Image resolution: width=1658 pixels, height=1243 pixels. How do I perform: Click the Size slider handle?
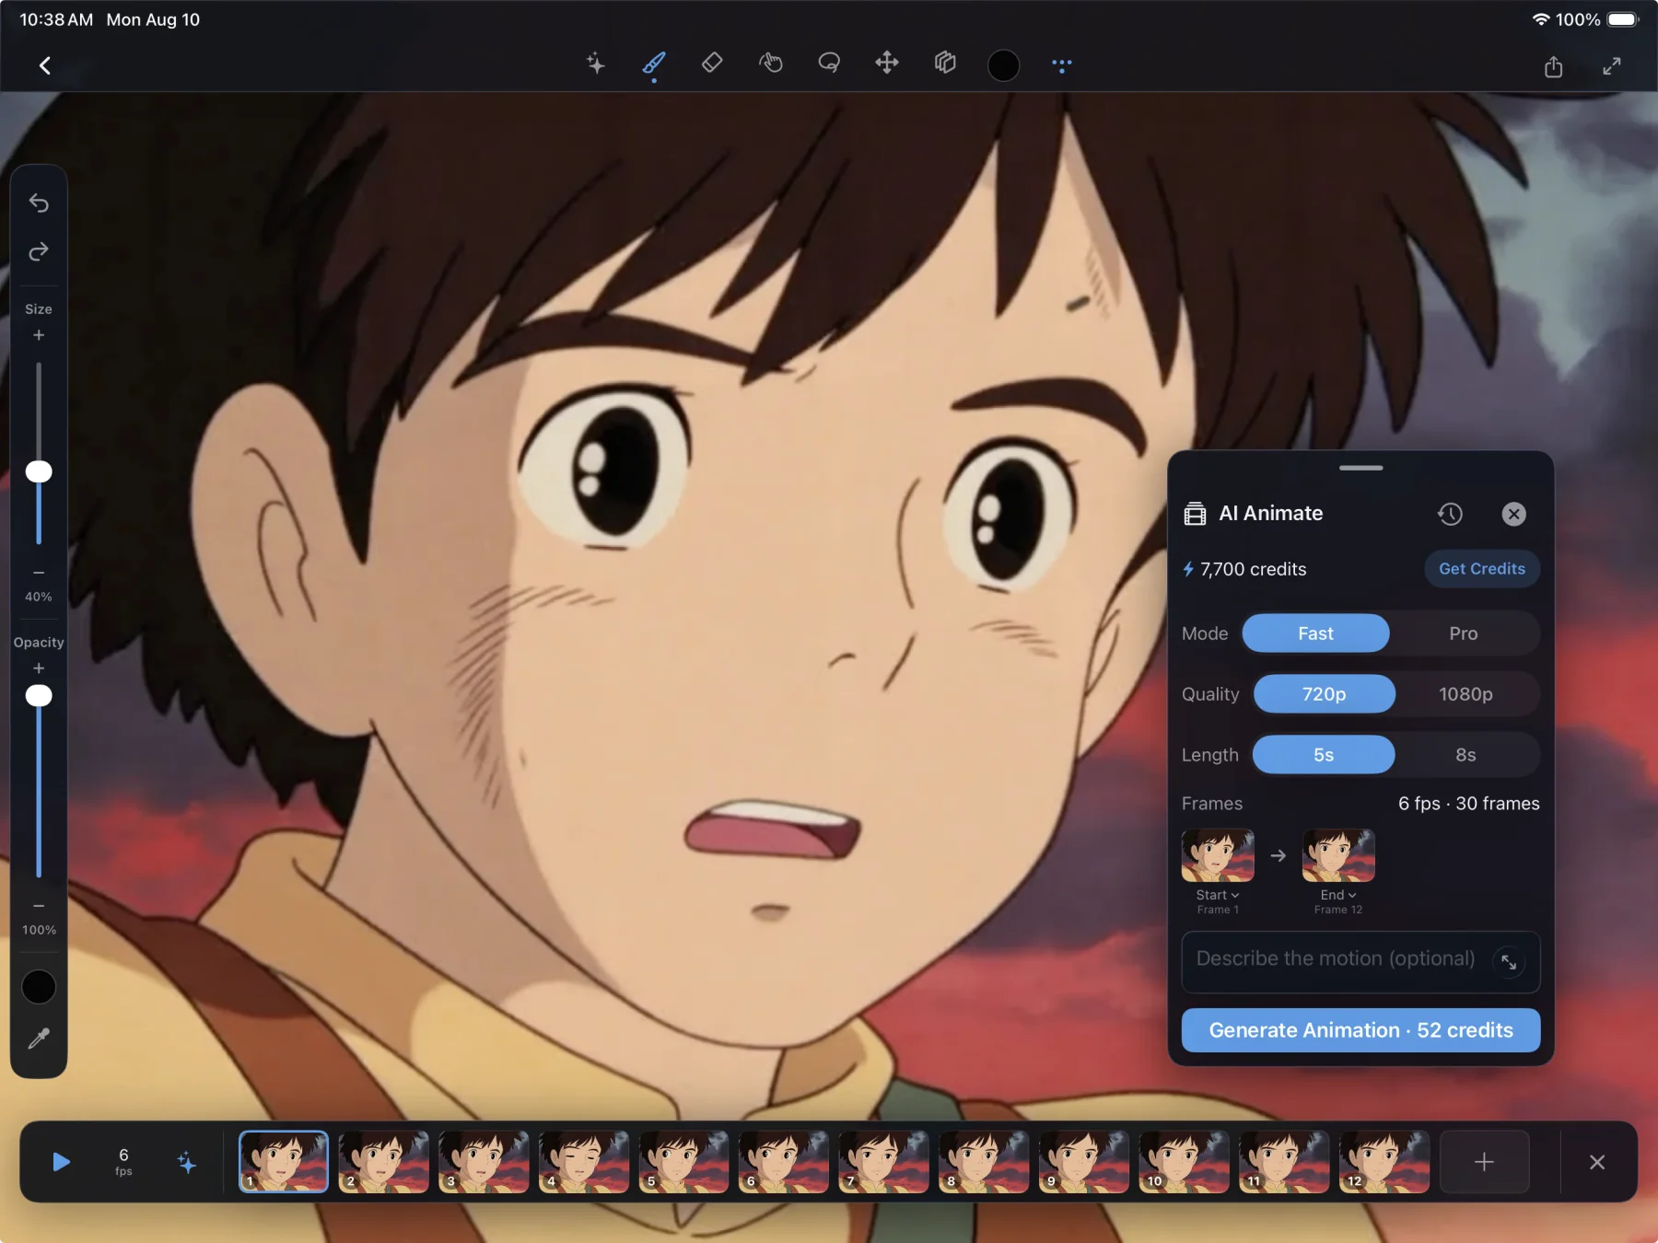point(39,471)
